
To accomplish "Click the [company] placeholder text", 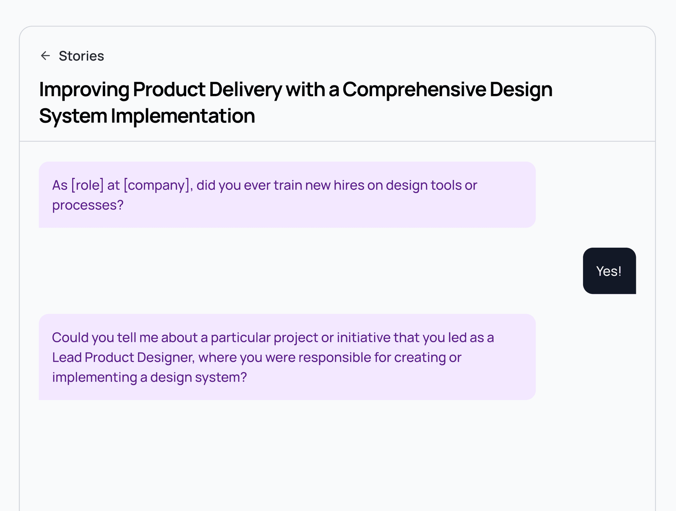I will (x=157, y=185).
